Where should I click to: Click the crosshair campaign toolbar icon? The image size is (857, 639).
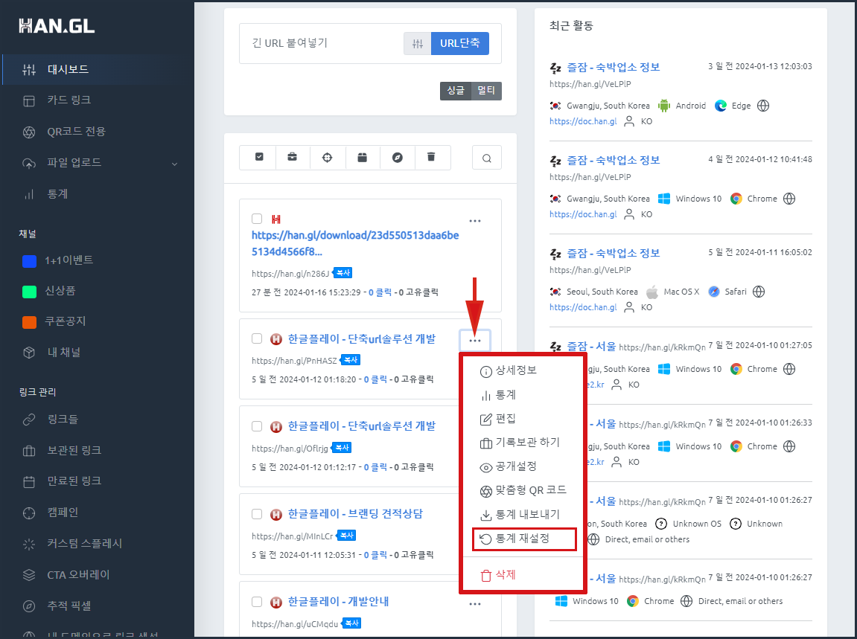(x=328, y=157)
